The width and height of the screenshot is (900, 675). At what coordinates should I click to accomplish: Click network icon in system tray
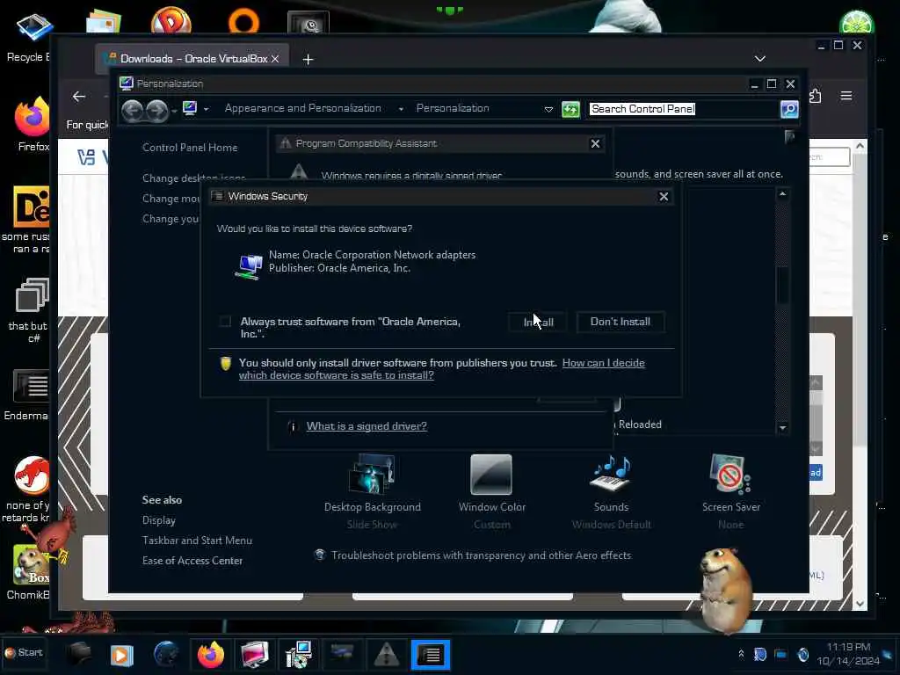[x=780, y=654]
